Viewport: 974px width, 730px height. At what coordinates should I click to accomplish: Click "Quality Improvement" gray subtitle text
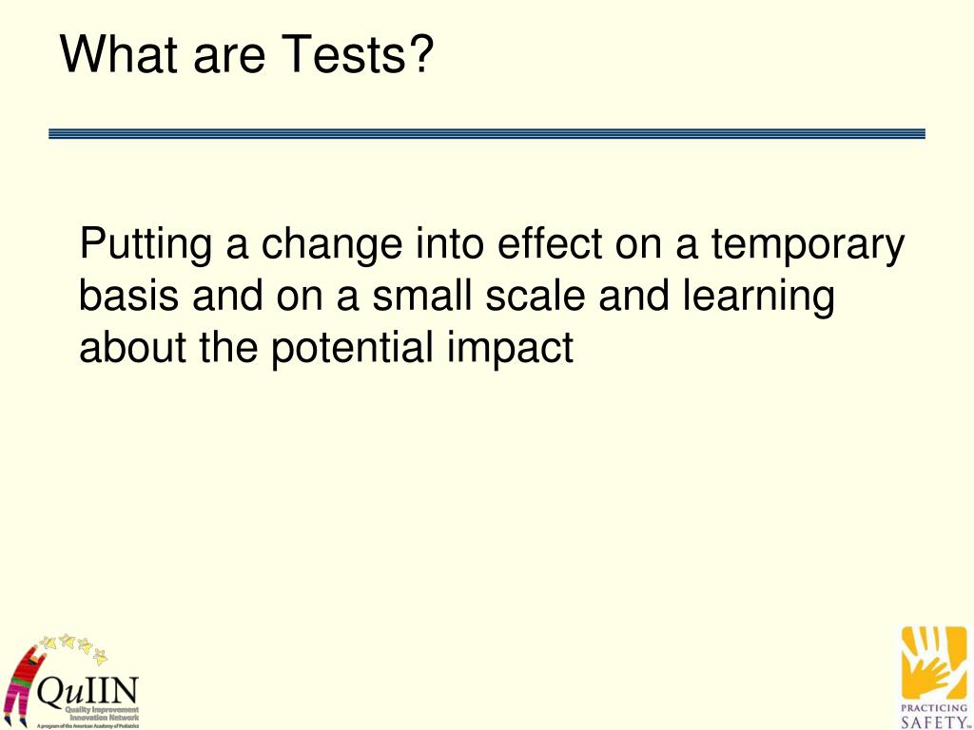[x=102, y=709]
